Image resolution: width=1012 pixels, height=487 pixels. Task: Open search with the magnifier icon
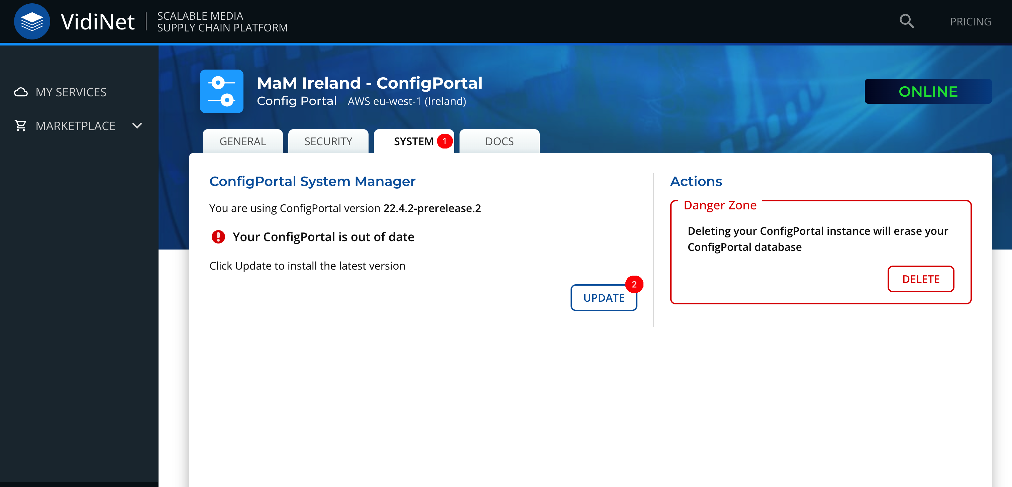coord(906,21)
